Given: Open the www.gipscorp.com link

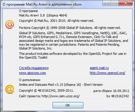Looking at the screenshot, I should (x=32, y=73).
